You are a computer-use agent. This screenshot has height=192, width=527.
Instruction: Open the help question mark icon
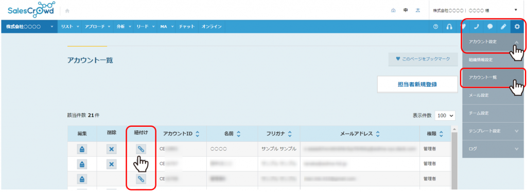(436, 27)
